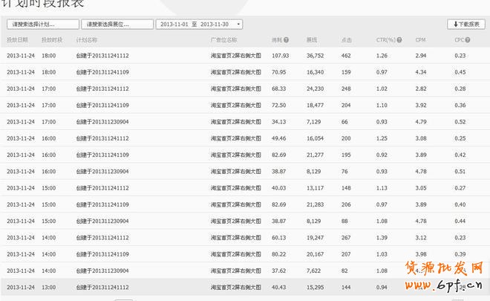Open plan 创建于201311230904 in the 14:00 row
Image resolution: width=490 pixels, height=301 pixels.
click(102, 271)
